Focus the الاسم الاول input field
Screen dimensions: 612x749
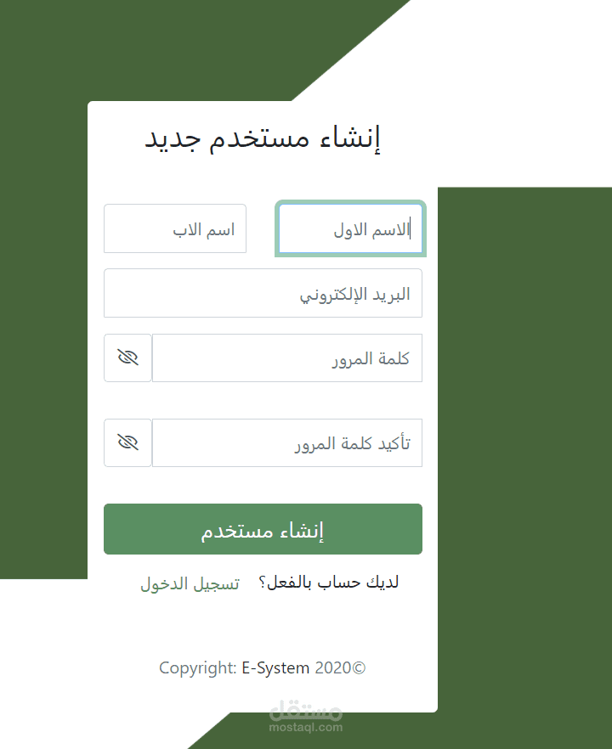(350, 229)
